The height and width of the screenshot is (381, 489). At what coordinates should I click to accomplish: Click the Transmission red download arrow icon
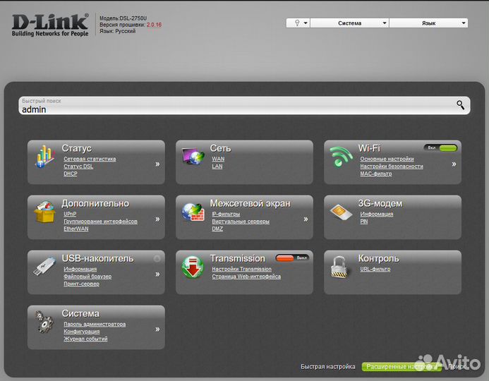(x=193, y=267)
